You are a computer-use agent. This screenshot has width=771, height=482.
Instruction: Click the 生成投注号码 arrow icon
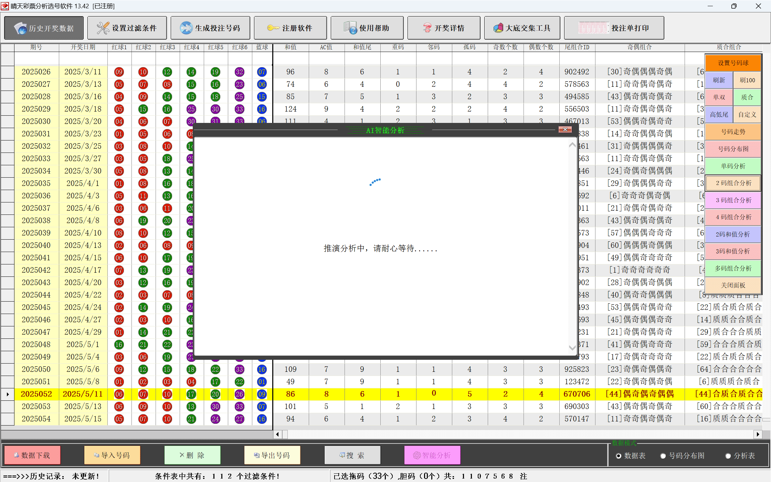point(186,28)
